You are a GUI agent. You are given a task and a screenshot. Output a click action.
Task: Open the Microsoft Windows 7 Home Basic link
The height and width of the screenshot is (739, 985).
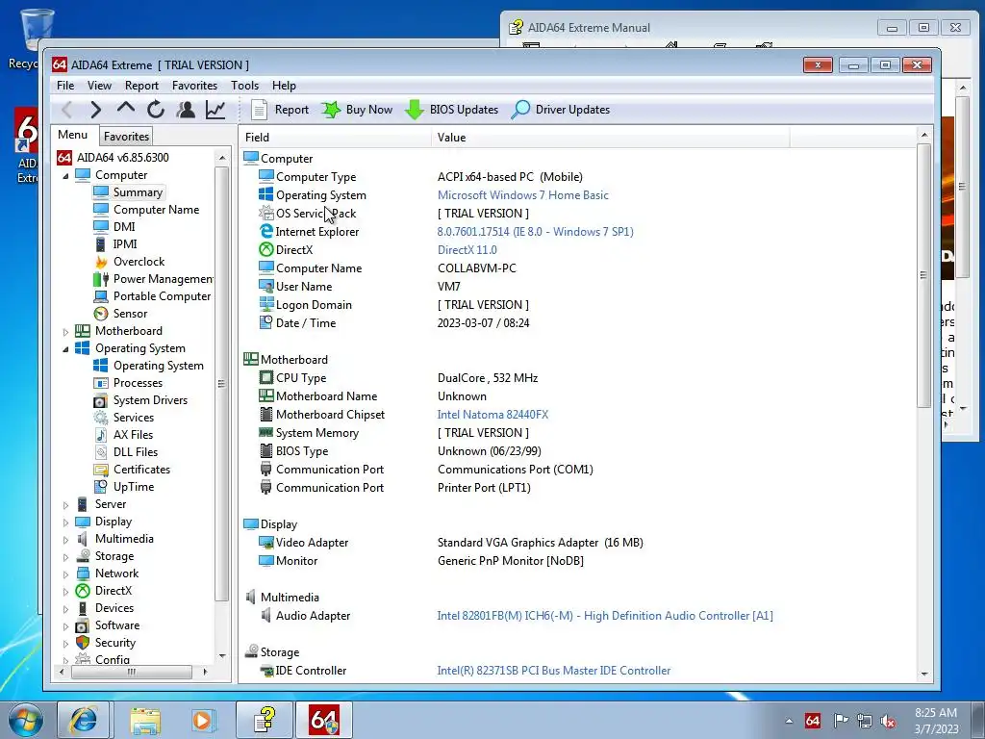(522, 195)
